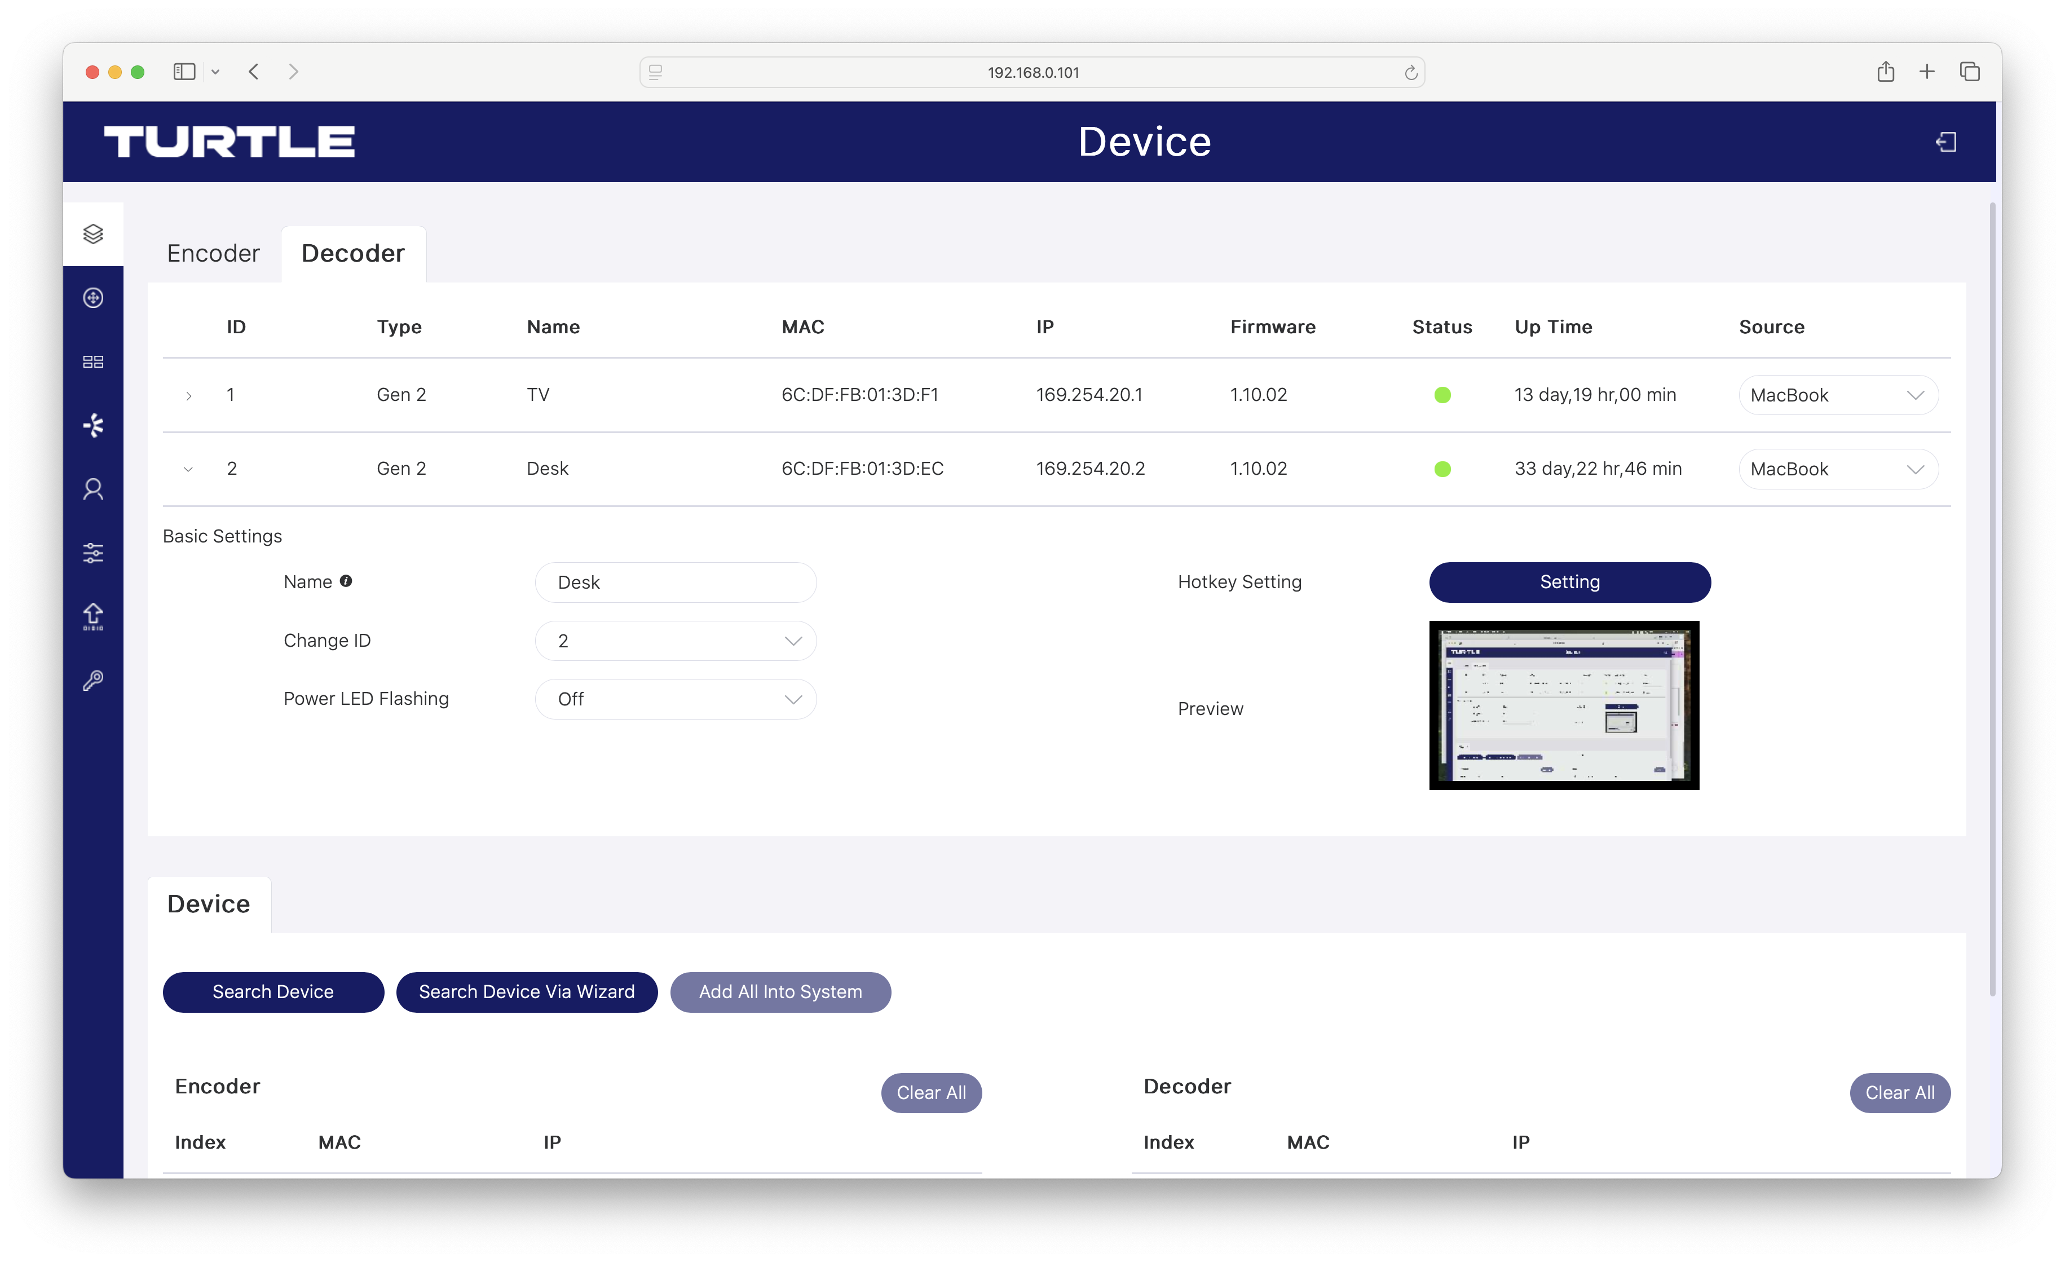
Task: Click the pinwheel sidebar icon
Action: pyautogui.click(x=93, y=425)
